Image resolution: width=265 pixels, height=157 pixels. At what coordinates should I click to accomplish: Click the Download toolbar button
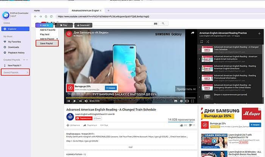83,25
